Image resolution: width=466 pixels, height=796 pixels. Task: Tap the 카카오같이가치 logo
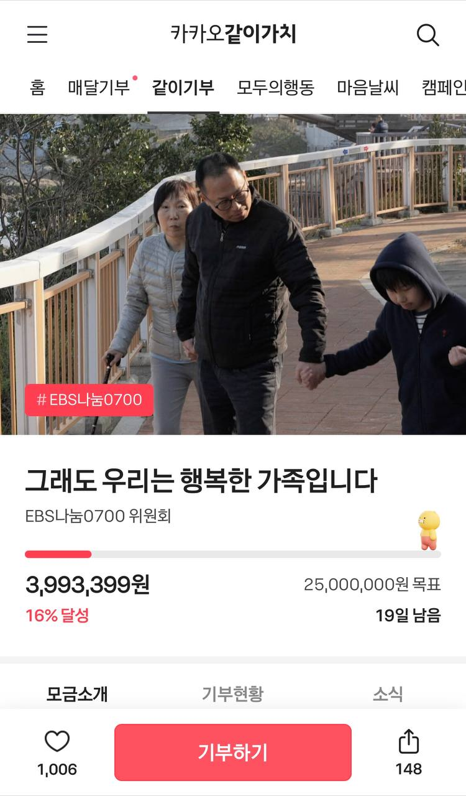(233, 34)
